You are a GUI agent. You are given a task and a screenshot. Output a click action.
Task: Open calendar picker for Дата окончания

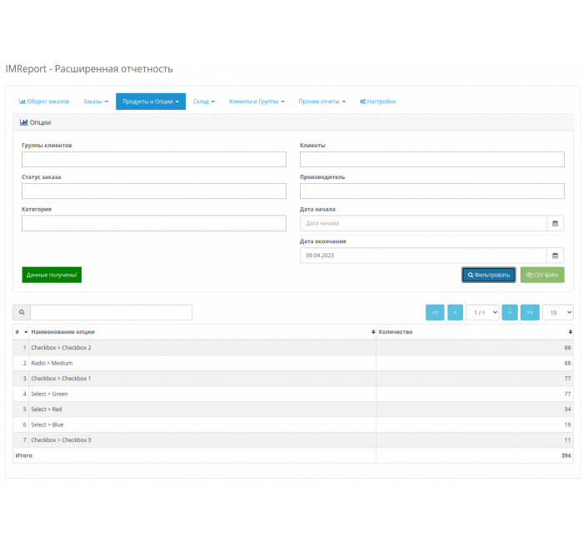(x=556, y=256)
